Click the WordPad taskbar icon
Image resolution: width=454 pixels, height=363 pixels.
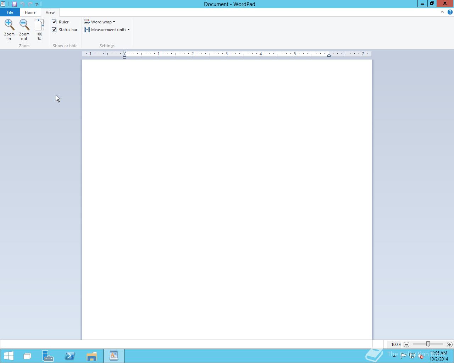pos(114,356)
